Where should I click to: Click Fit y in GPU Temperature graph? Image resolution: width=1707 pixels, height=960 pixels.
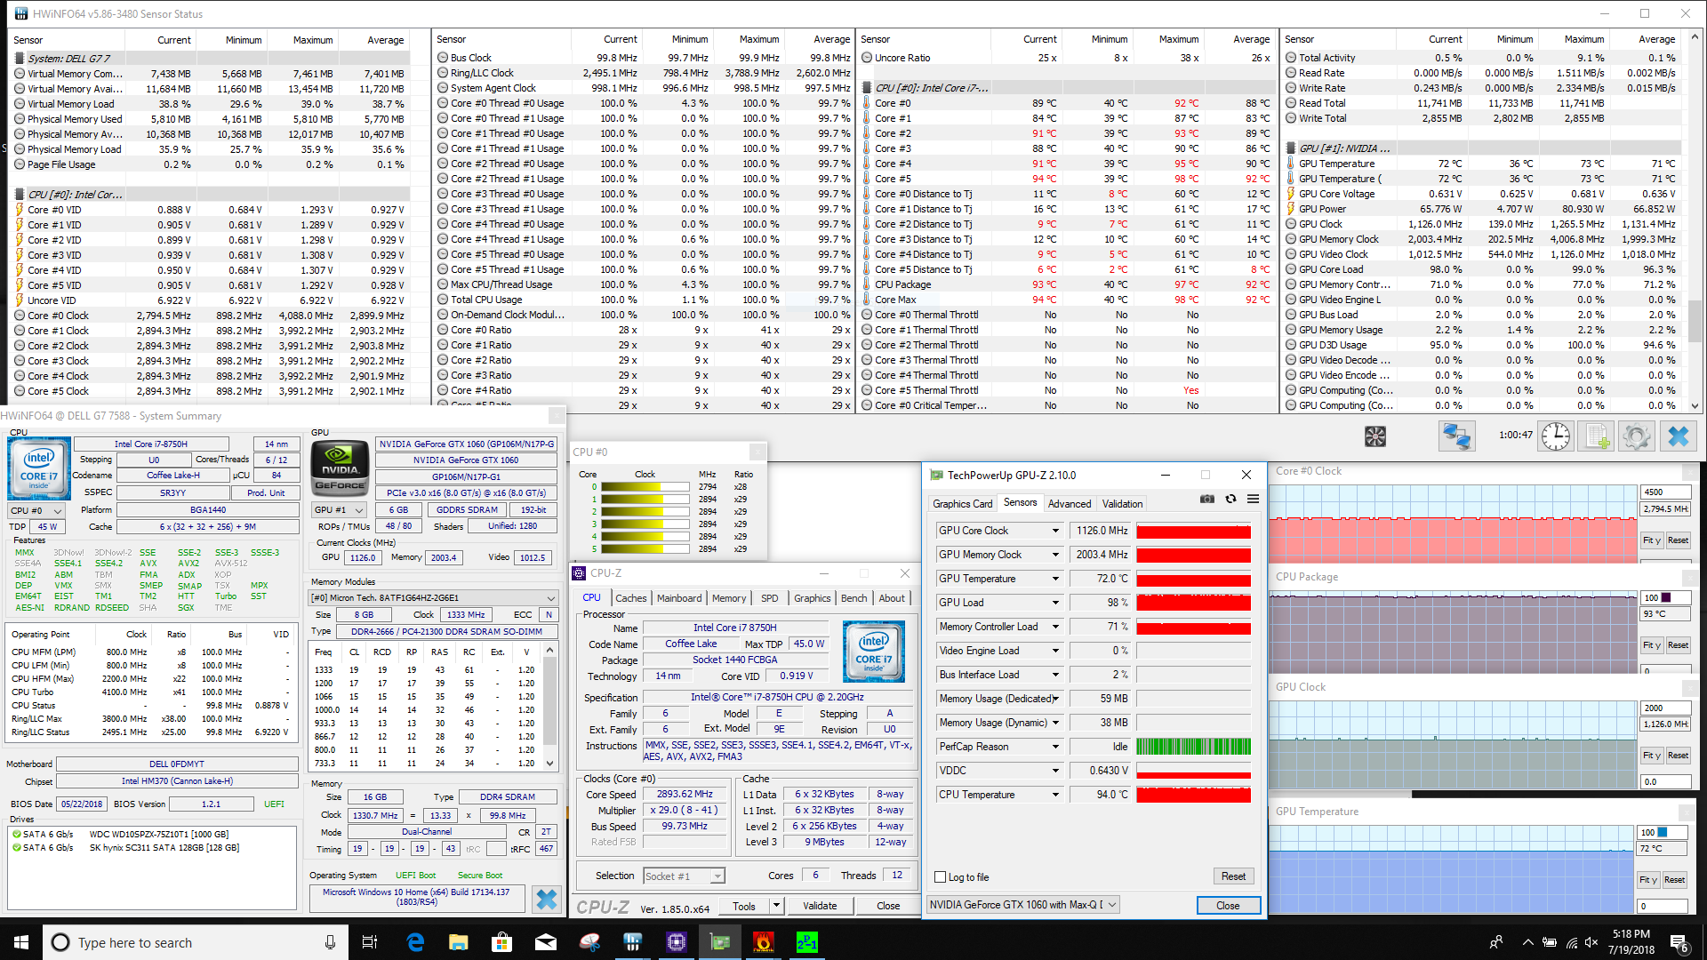1647,880
